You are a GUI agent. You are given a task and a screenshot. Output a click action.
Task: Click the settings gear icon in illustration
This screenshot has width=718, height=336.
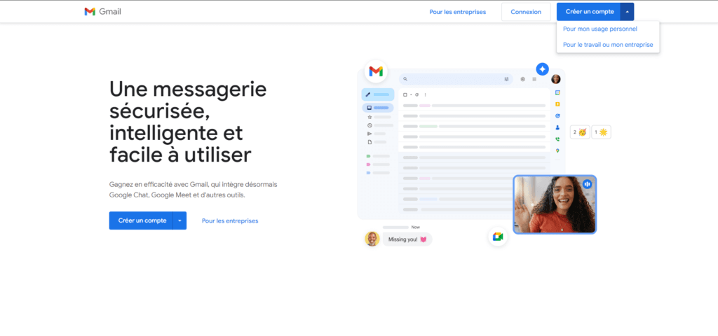(x=522, y=79)
